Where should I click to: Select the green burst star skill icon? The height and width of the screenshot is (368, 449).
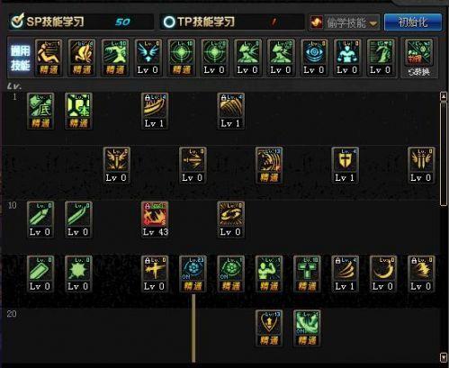[x=78, y=274]
